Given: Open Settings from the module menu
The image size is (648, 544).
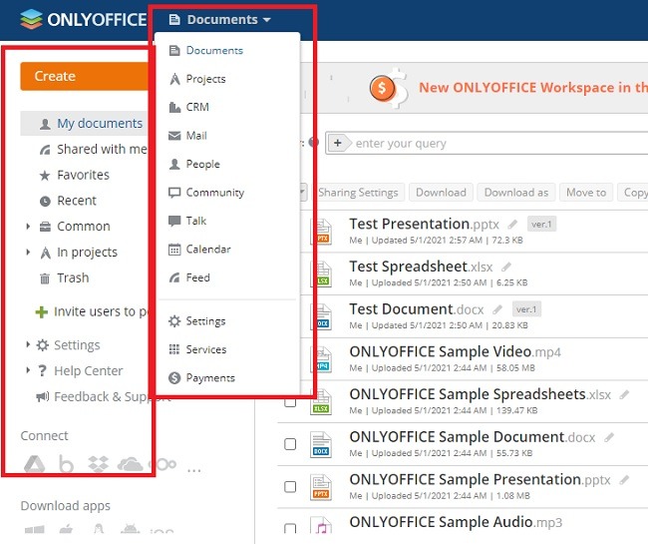Looking at the screenshot, I should tap(205, 321).
